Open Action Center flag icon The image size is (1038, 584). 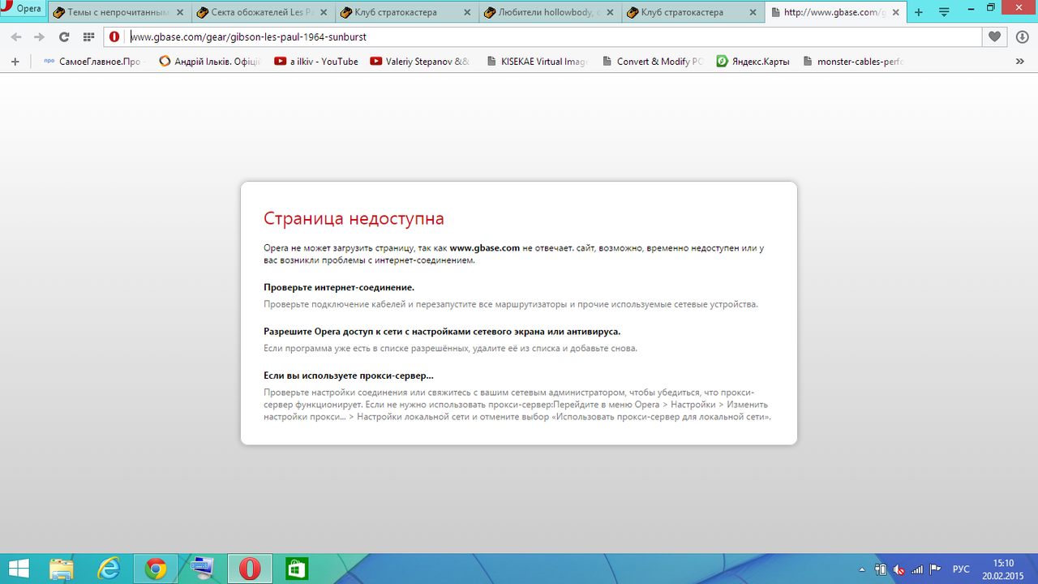[x=935, y=569]
